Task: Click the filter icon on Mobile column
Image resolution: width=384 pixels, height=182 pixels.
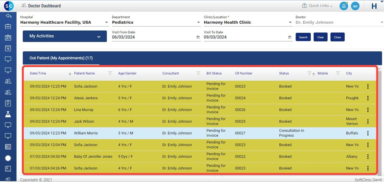Action: click(x=338, y=73)
